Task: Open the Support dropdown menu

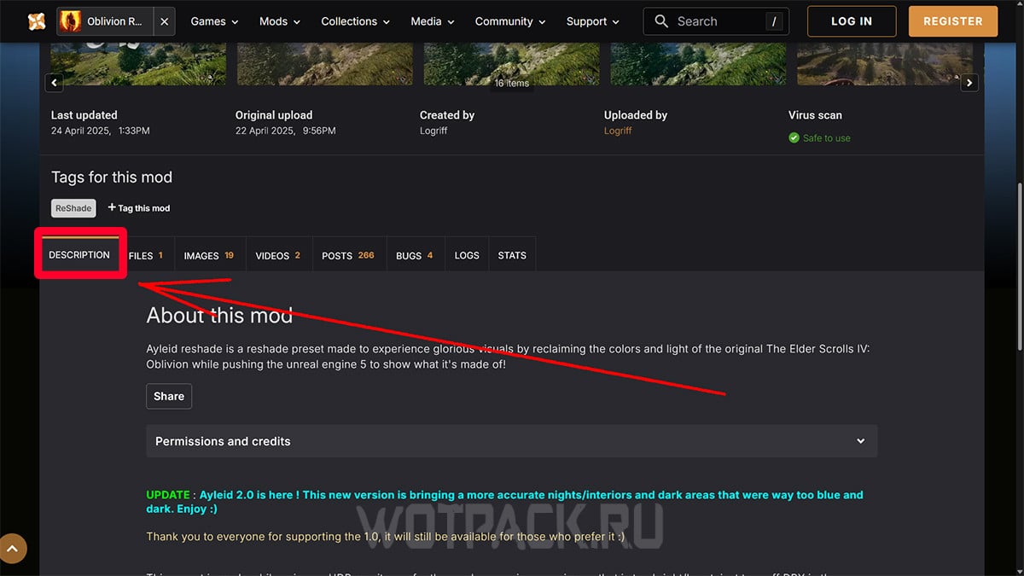Action: click(x=593, y=21)
